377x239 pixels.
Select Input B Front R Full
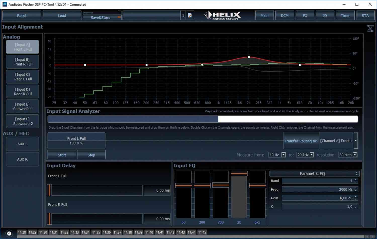tap(23, 62)
